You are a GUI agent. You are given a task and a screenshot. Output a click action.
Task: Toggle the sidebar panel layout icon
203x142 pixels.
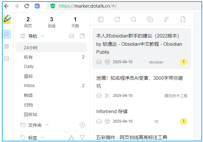tap(101, 19)
